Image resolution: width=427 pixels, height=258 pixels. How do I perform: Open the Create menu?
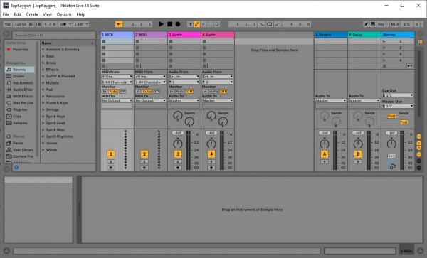click(32, 14)
